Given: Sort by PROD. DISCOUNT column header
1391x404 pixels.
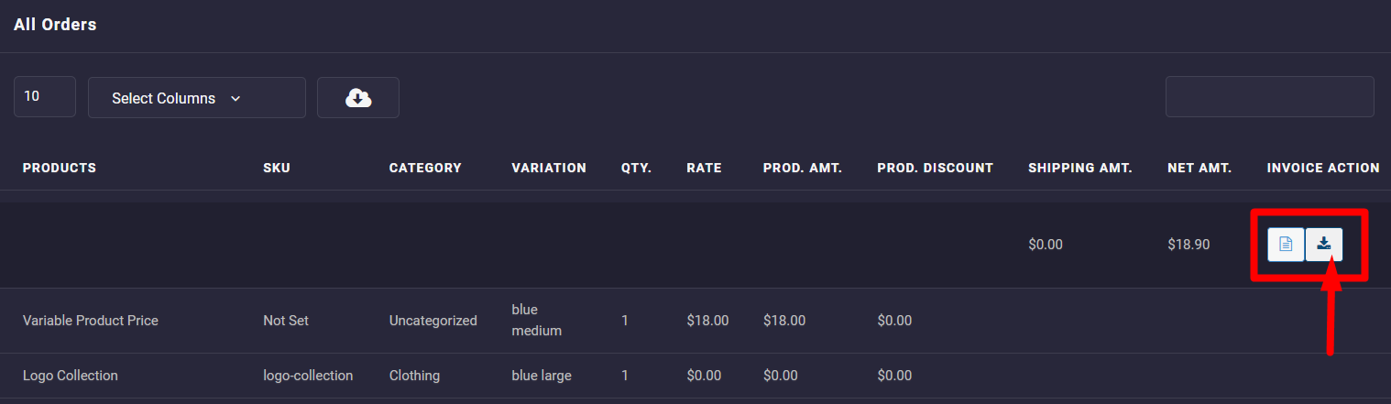Looking at the screenshot, I should pyautogui.click(x=935, y=168).
